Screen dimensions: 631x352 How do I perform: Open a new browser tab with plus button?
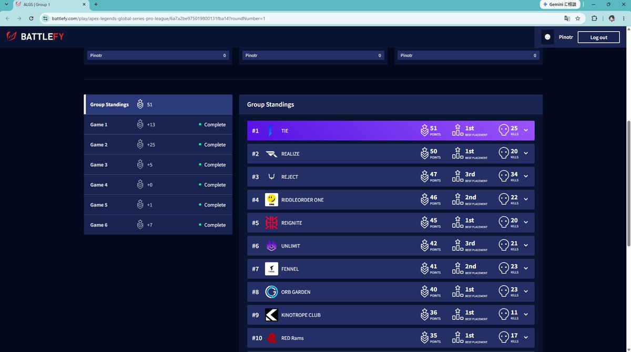point(96,4)
